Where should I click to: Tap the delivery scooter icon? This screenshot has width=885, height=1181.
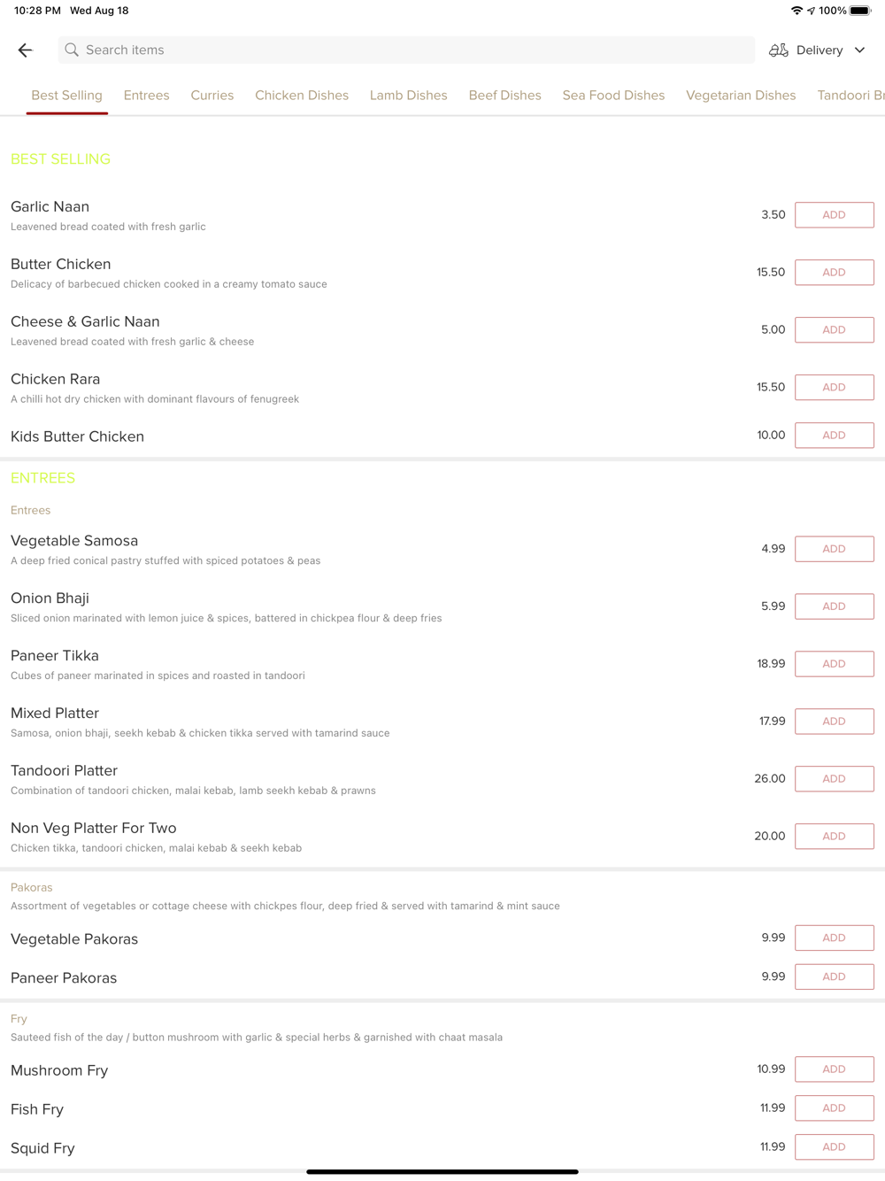pos(779,50)
